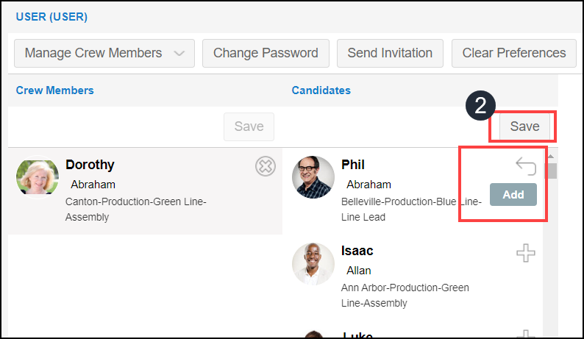Add Isaac Allan using the plus icon
Image resolution: width=584 pixels, height=339 pixels.
click(525, 253)
